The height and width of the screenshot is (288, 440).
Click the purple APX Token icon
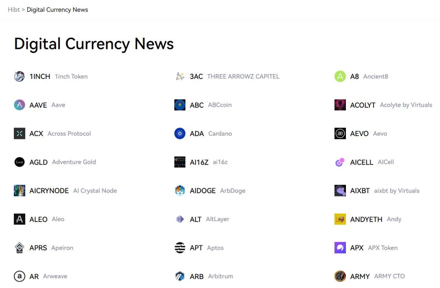pos(340,248)
